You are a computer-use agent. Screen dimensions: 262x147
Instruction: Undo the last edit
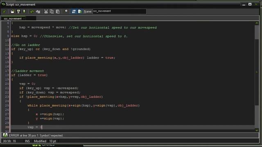[x=32, y=11]
